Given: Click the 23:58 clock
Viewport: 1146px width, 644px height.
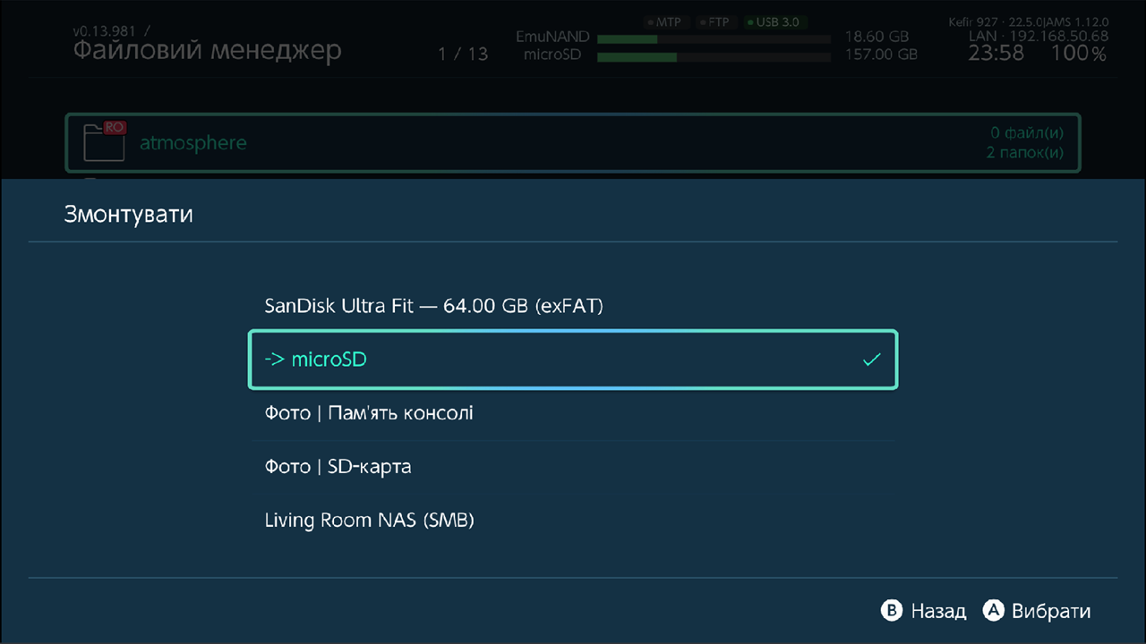Looking at the screenshot, I should point(996,54).
